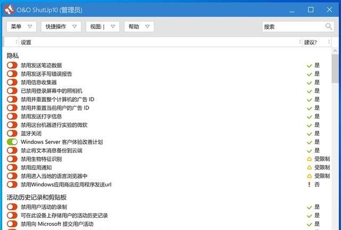Click green checkmark beside 禁止将文本消息备份到云端
This screenshot has height=230, width=341.
click(x=309, y=151)
